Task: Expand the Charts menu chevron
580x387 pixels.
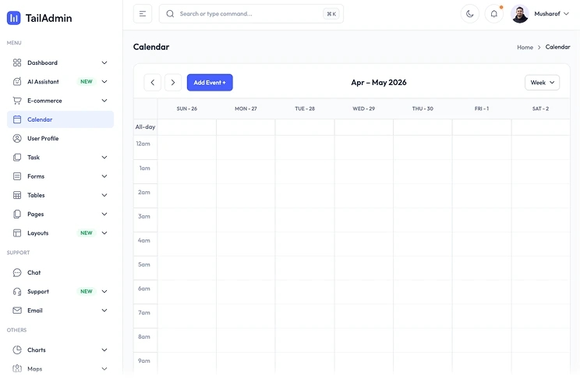Action: [104, 350]
